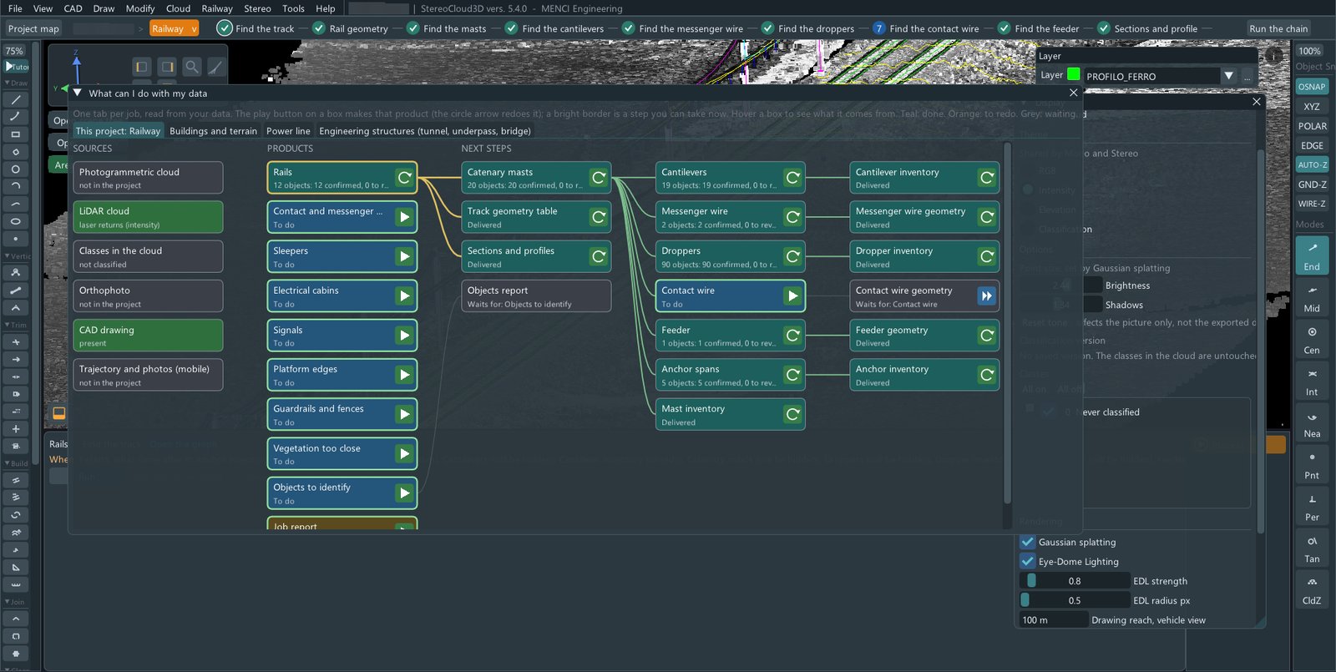Collapse the Build toolbar section
1336x672 pixels.
coord(16,463)
